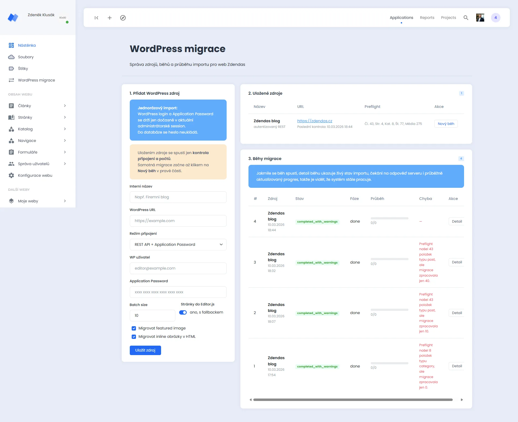Switch to the Projects tab

(x=448, y=18)
